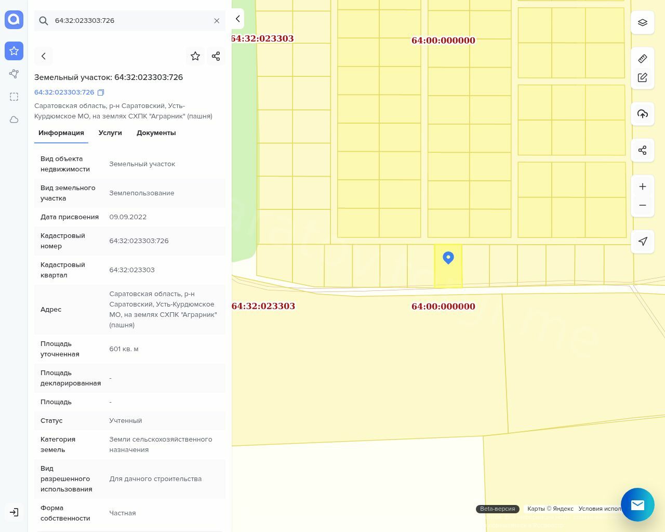Select the ruler measurement tool
The height and width of the screenshot is (532, 665).
[x=643, y=59]
